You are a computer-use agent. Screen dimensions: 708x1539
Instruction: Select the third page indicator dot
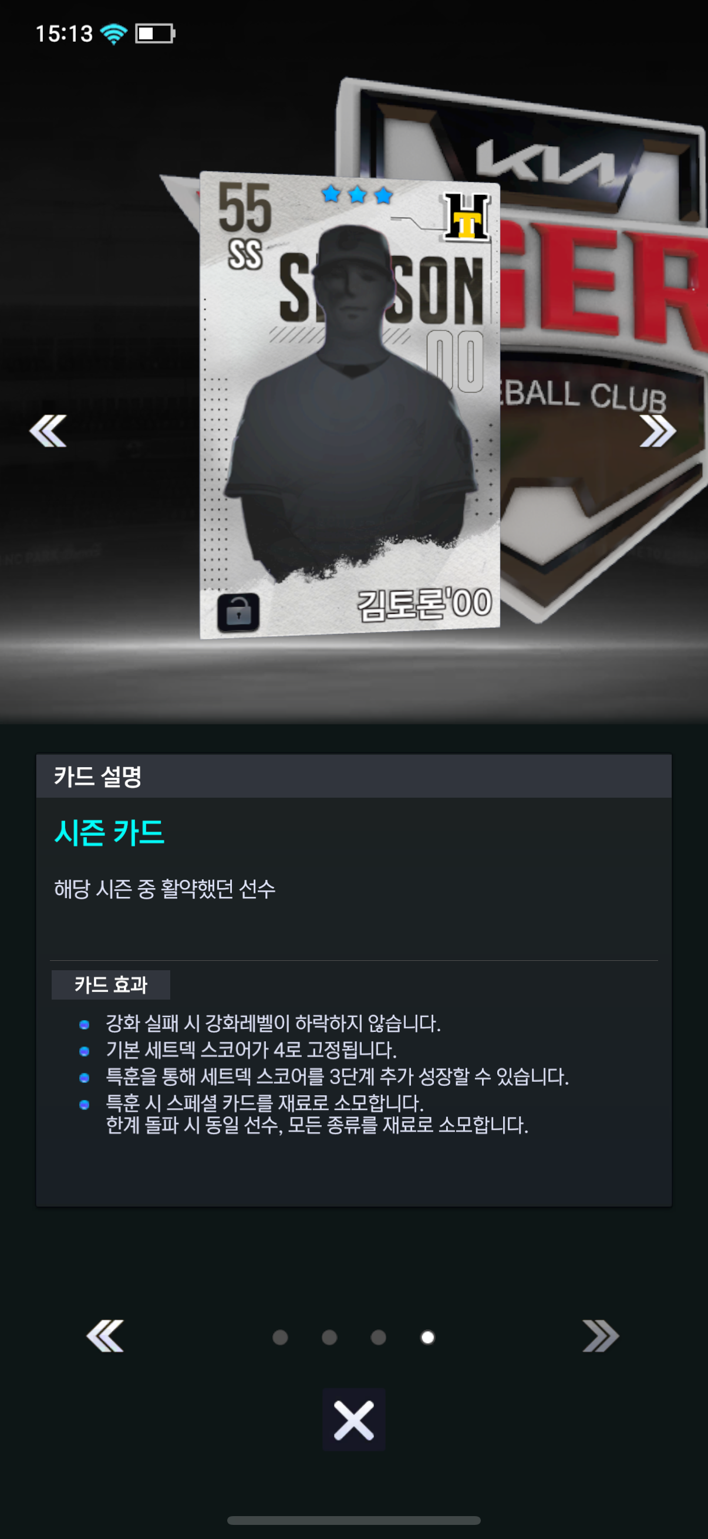378,1337
